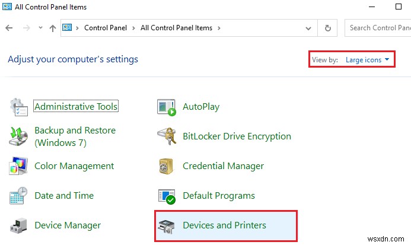Open Administrative Tools link
The image size is (411, 245).
point(76,107)
